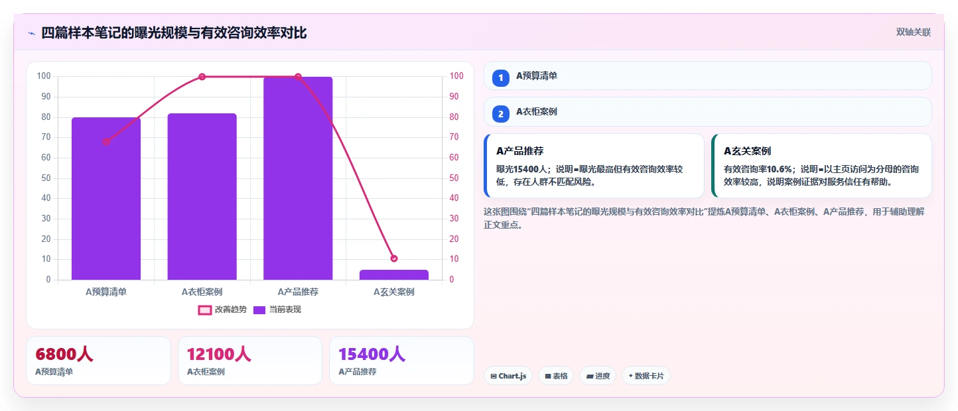
Task: Click the A衣柜案例 x-axis label
Action: pos(202,292)
